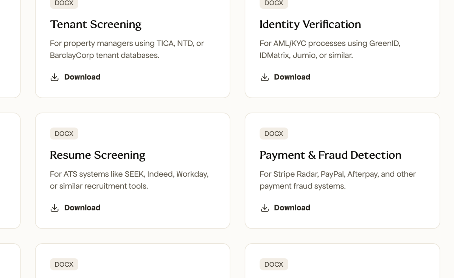Click the download icon on Identity Verification card
The image size is (454, 278).
tap(264, 77)
